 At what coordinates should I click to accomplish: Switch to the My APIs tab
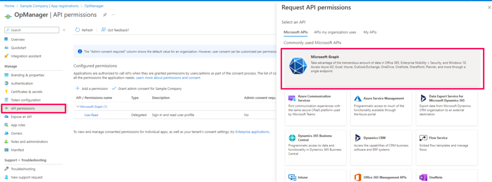pos(370,32)
